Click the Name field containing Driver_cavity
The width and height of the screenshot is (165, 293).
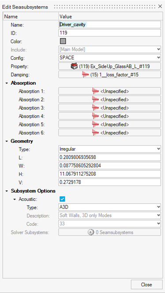pos(109,25)
